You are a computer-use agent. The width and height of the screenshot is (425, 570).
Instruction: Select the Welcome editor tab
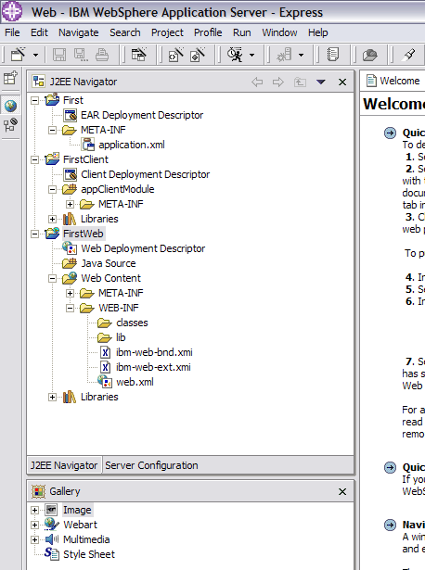pyautogui.click(x=393, y=81)
